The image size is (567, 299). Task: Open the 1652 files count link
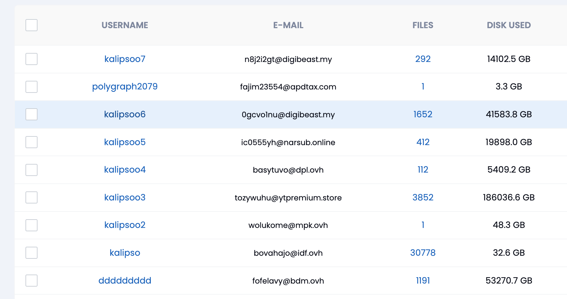coord(423,114)
